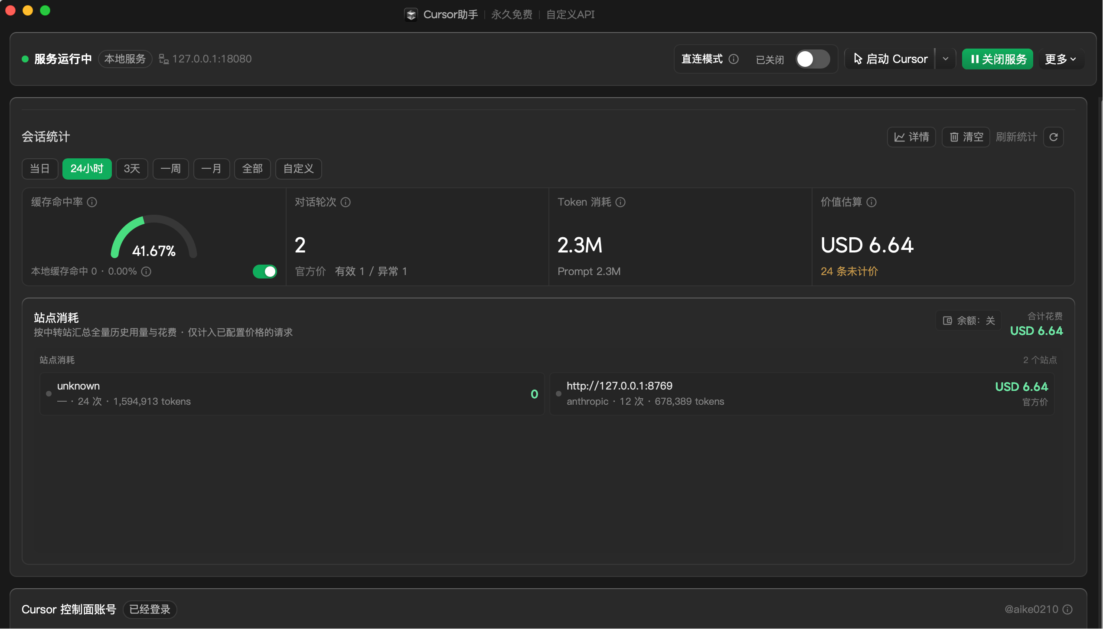Viewport: 1103px width, 629px height.
Task: Click the conversation rounds info icon
Action: point(346,202)
